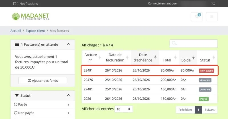Click Connecté en tant que text
228x119 pixels.
tap(162, 3)
